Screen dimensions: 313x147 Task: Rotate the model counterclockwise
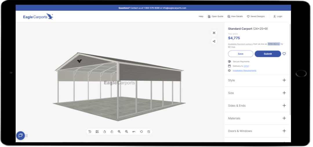pos(104,132)
